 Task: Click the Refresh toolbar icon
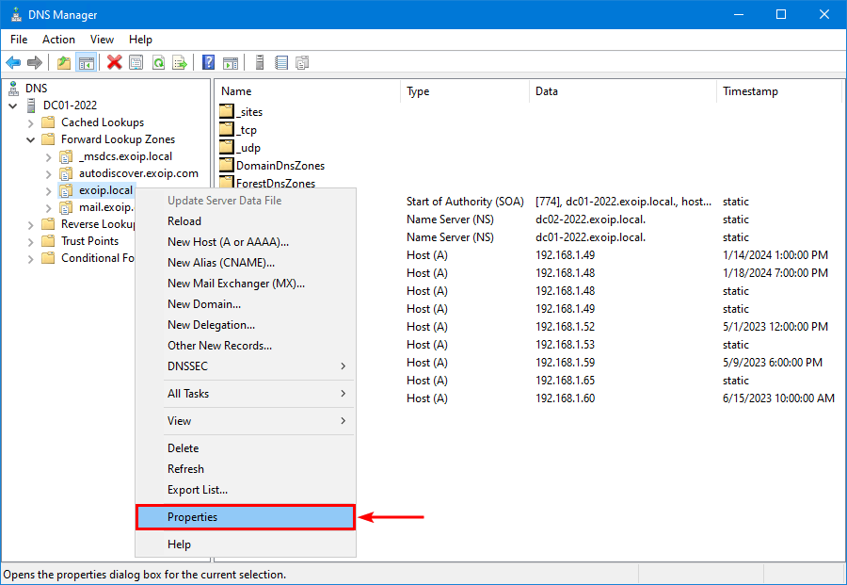pyautogui.click(x=158, y=63)
